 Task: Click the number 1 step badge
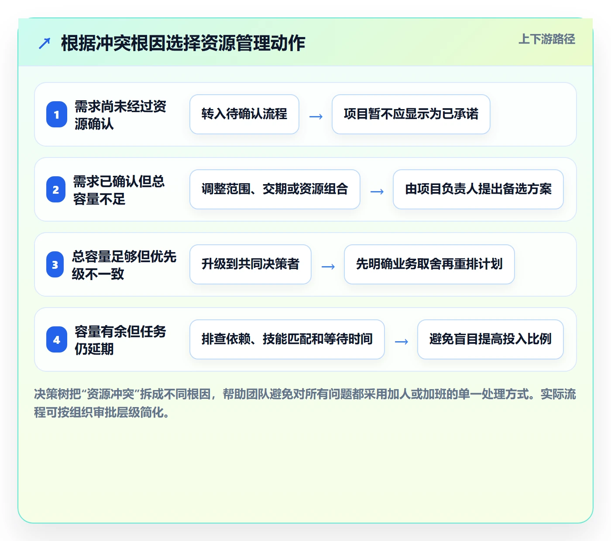[x=57, y=114]
